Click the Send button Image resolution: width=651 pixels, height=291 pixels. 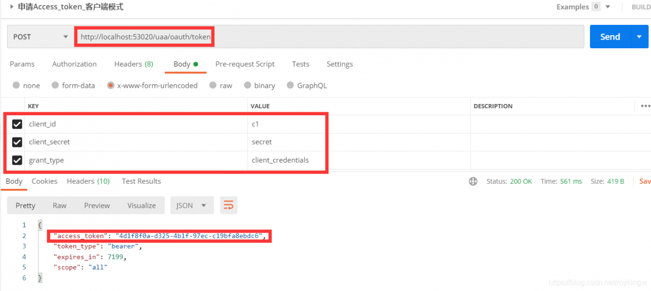pyautogui.click(x=610, y=37)
